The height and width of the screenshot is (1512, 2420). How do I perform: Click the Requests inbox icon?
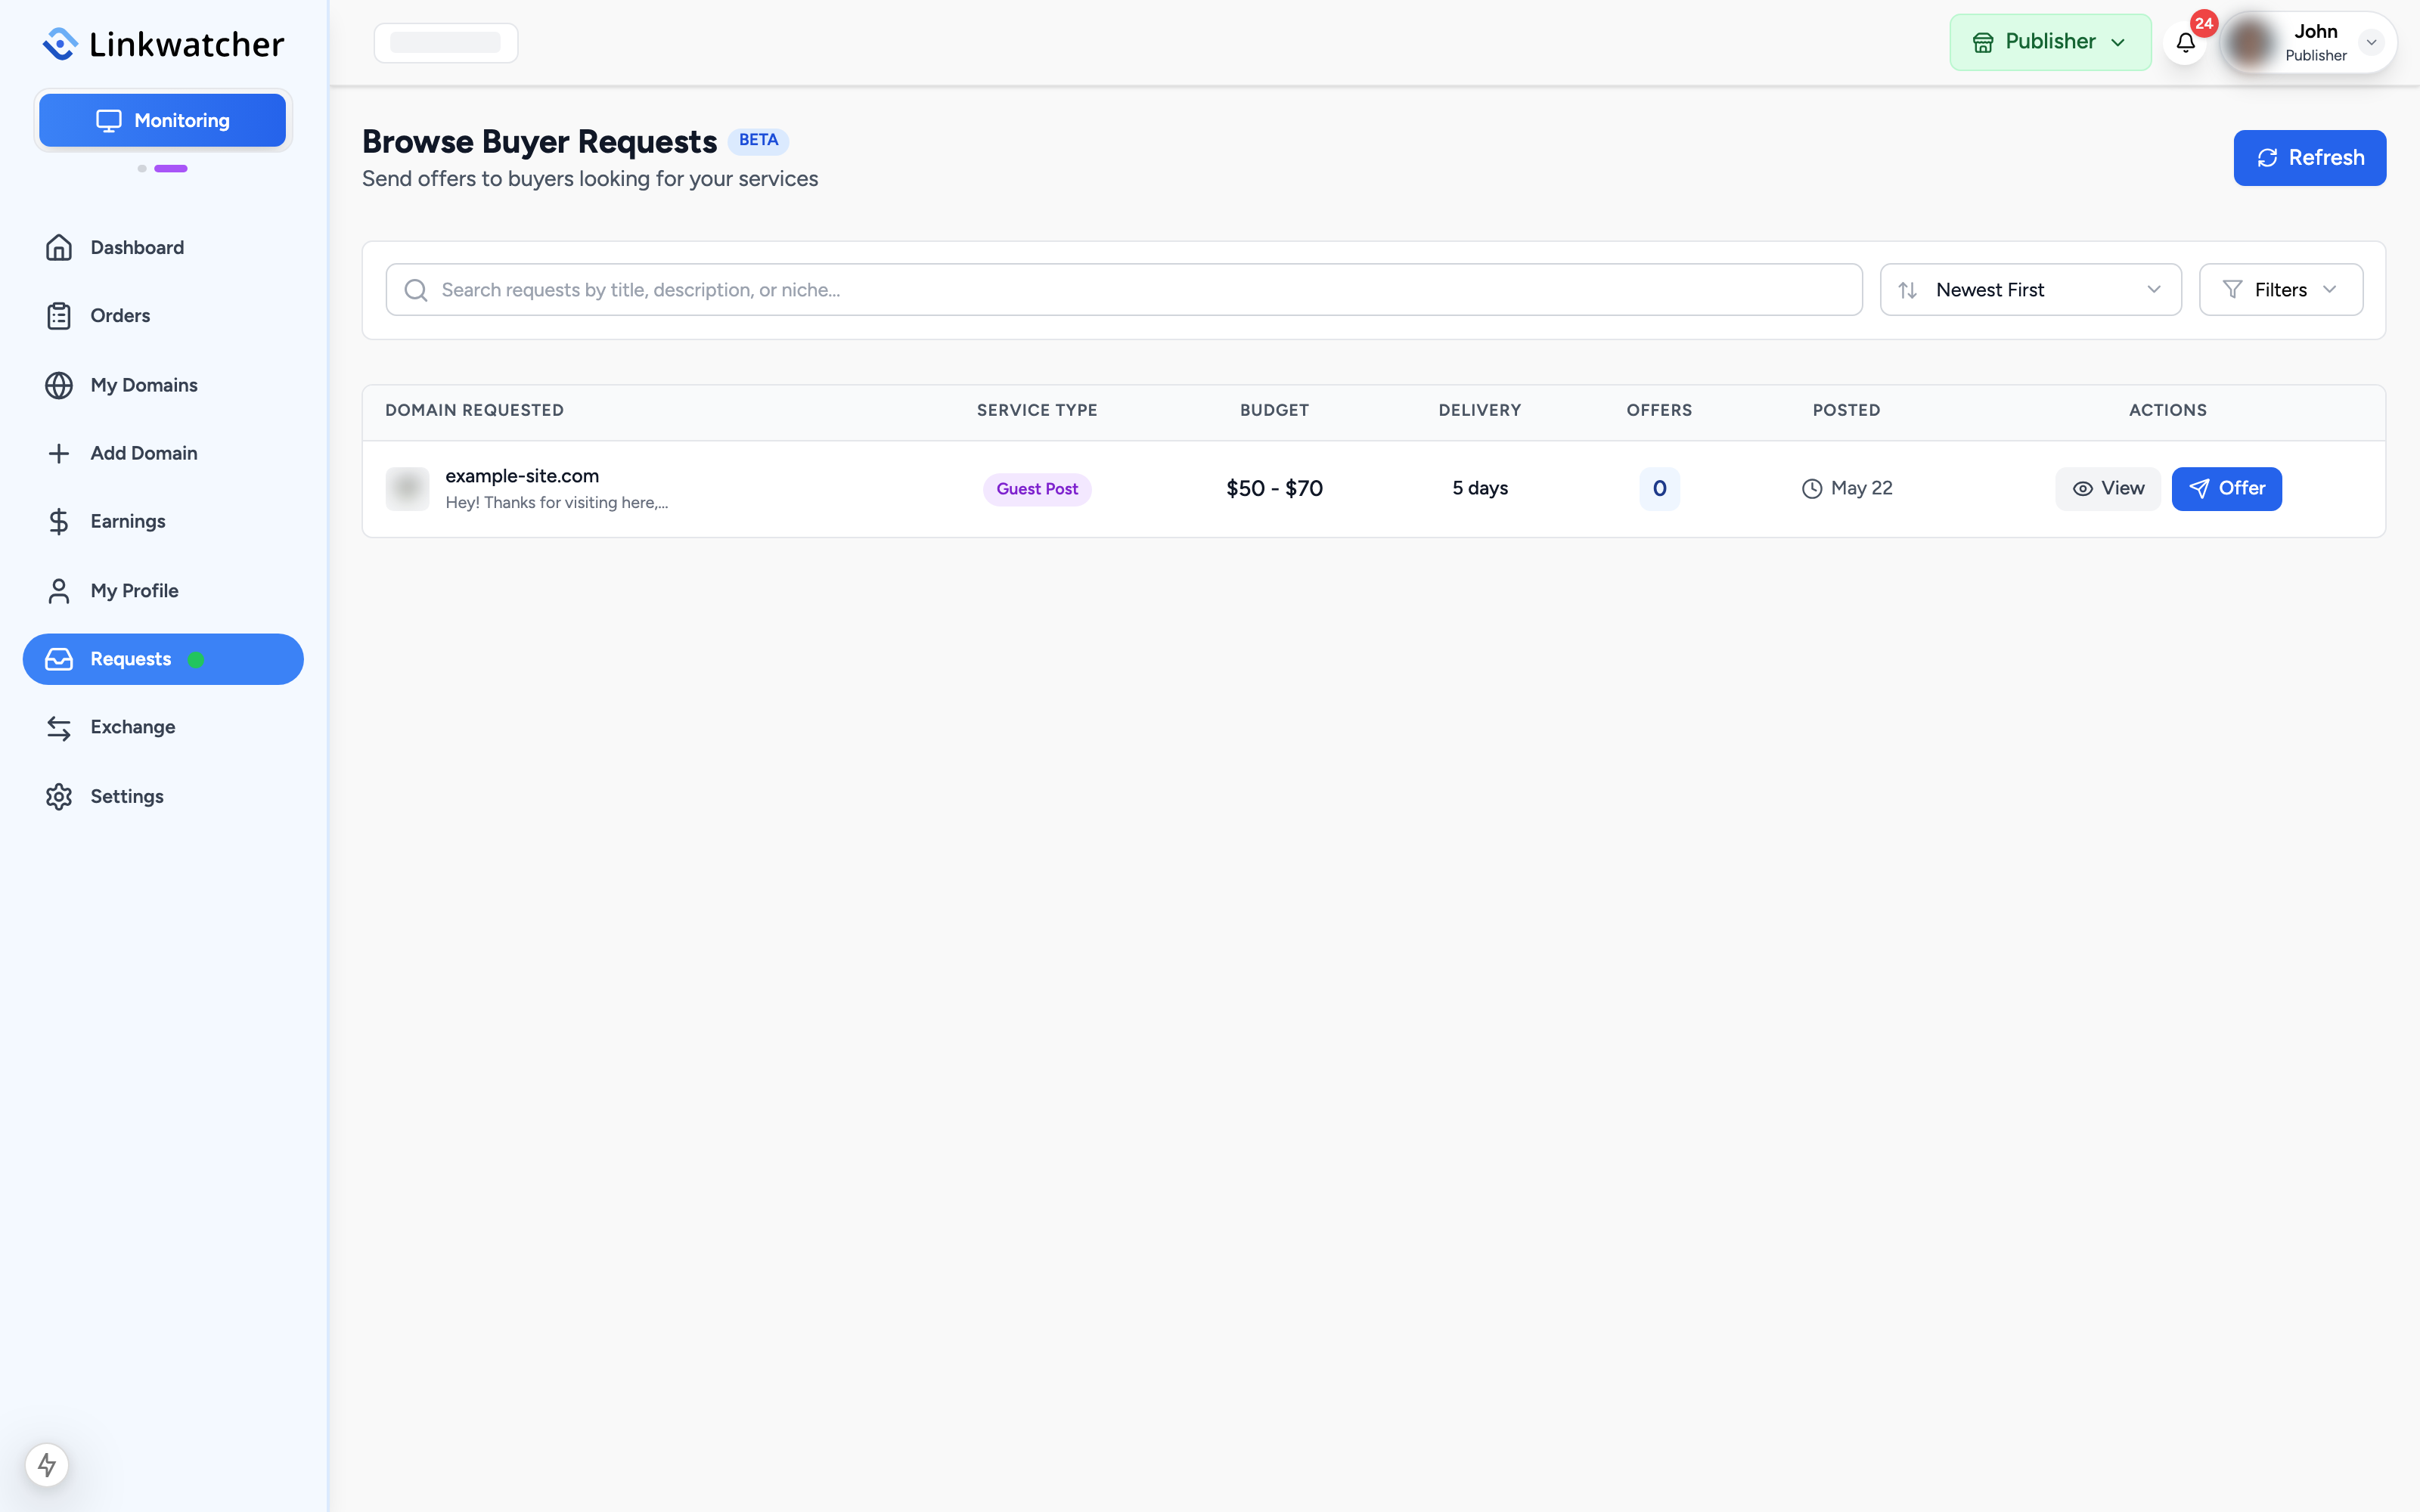tap(59, 659)
